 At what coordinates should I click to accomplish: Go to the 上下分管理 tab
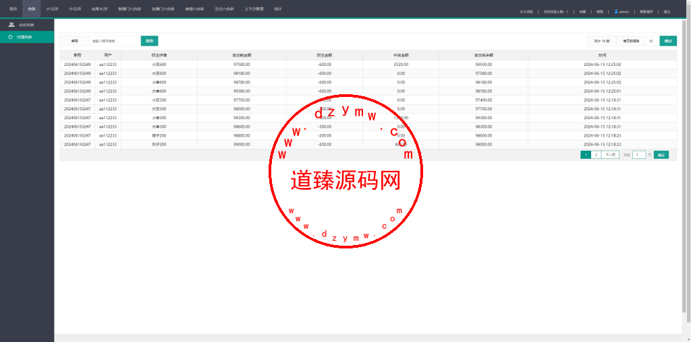[x=254, y=9]
